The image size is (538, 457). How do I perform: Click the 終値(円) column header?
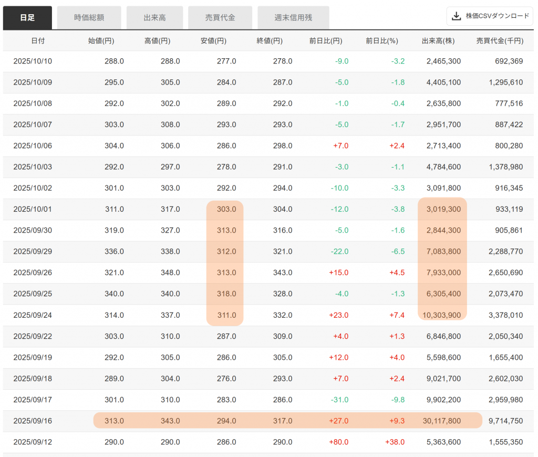pos(270,40)
